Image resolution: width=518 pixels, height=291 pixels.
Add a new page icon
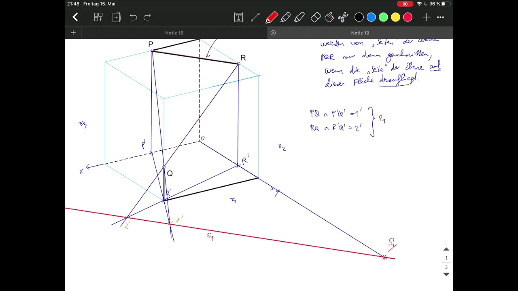(117, 17)
